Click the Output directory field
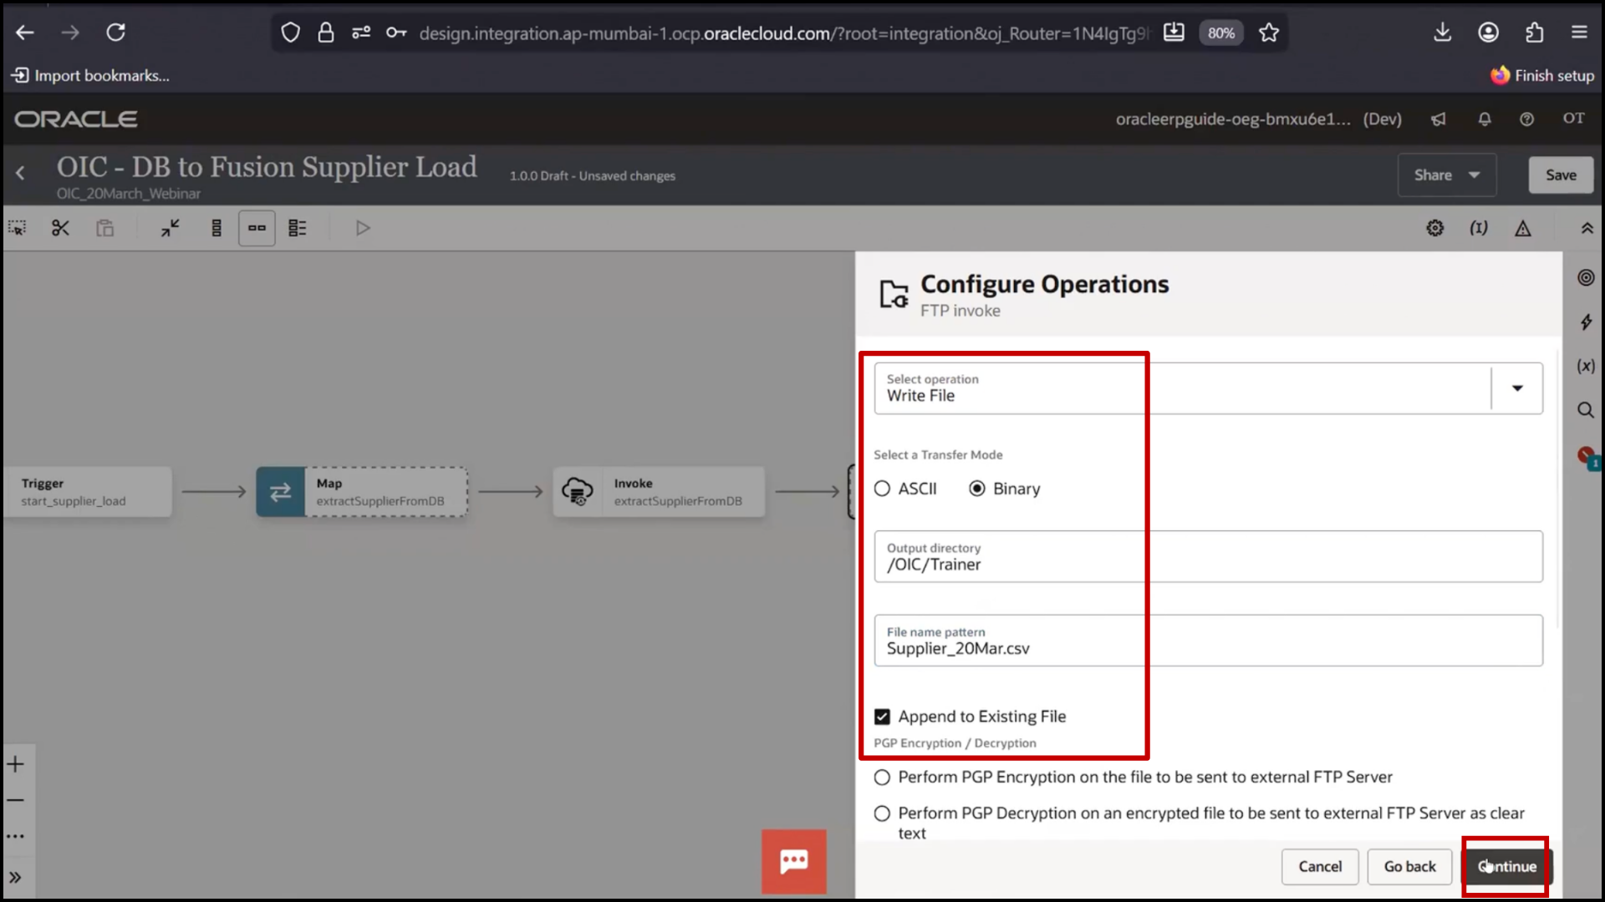The image size is (1605, 902). (x=1208, y=557)
